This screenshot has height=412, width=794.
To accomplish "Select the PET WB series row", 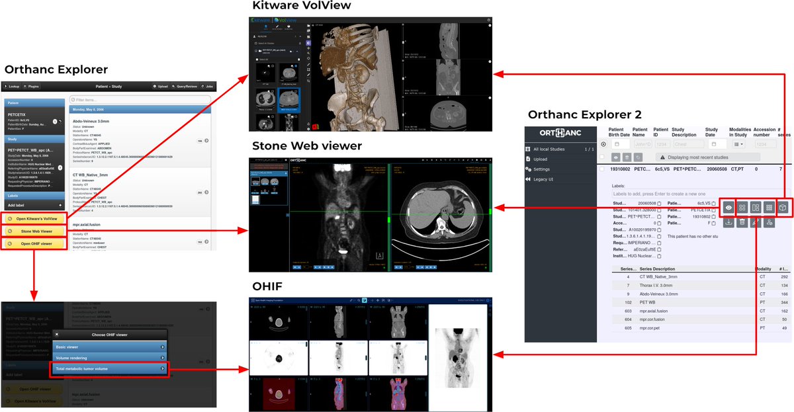I will pos(700,302).
